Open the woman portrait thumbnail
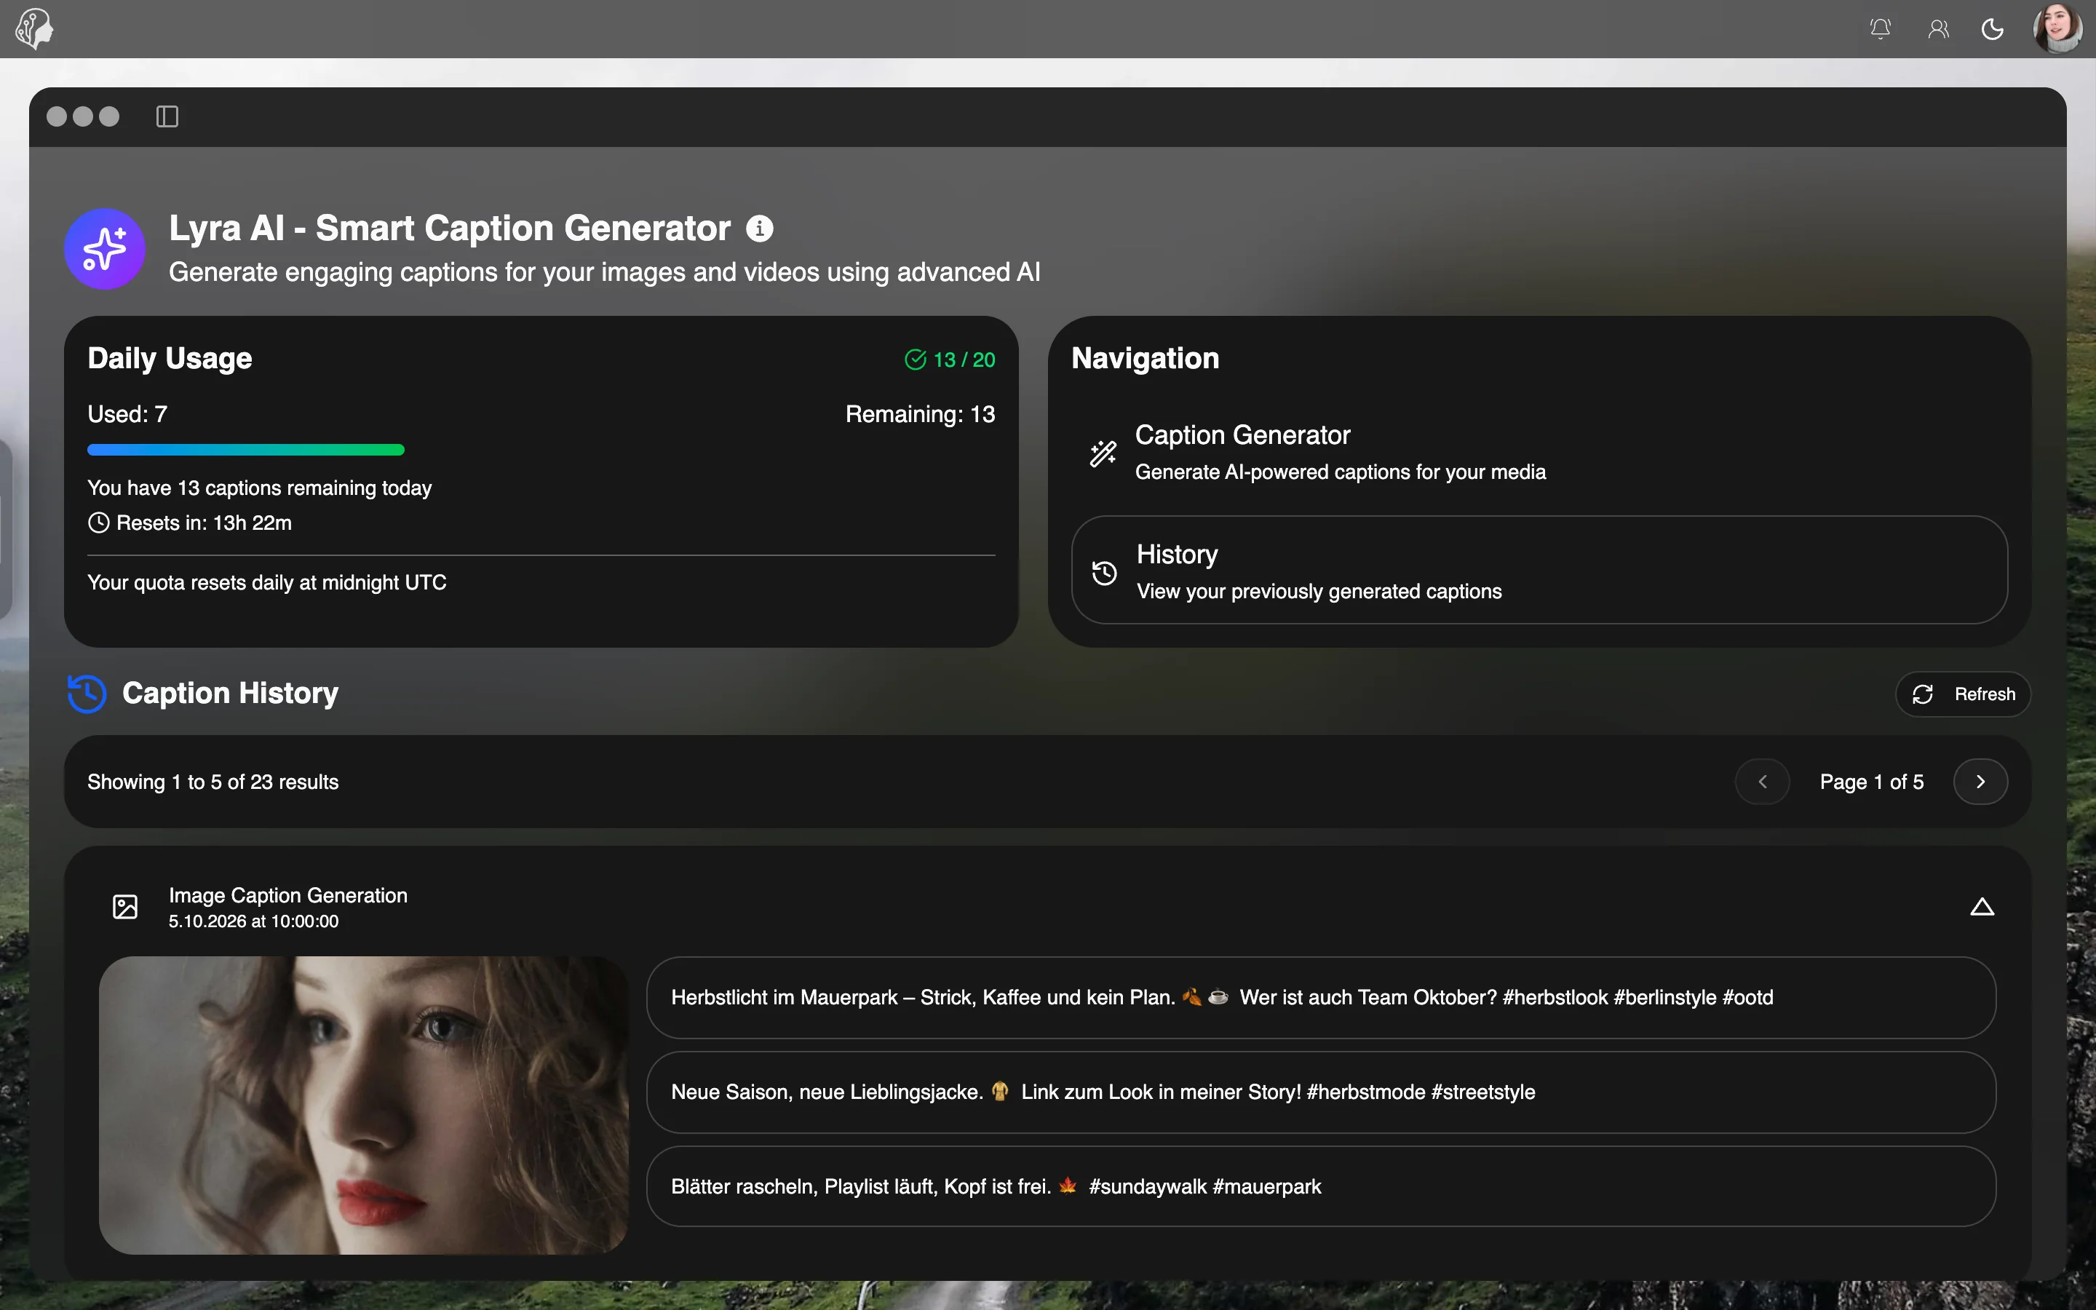This screenshot has height=1310, width=2096. 364,1105
